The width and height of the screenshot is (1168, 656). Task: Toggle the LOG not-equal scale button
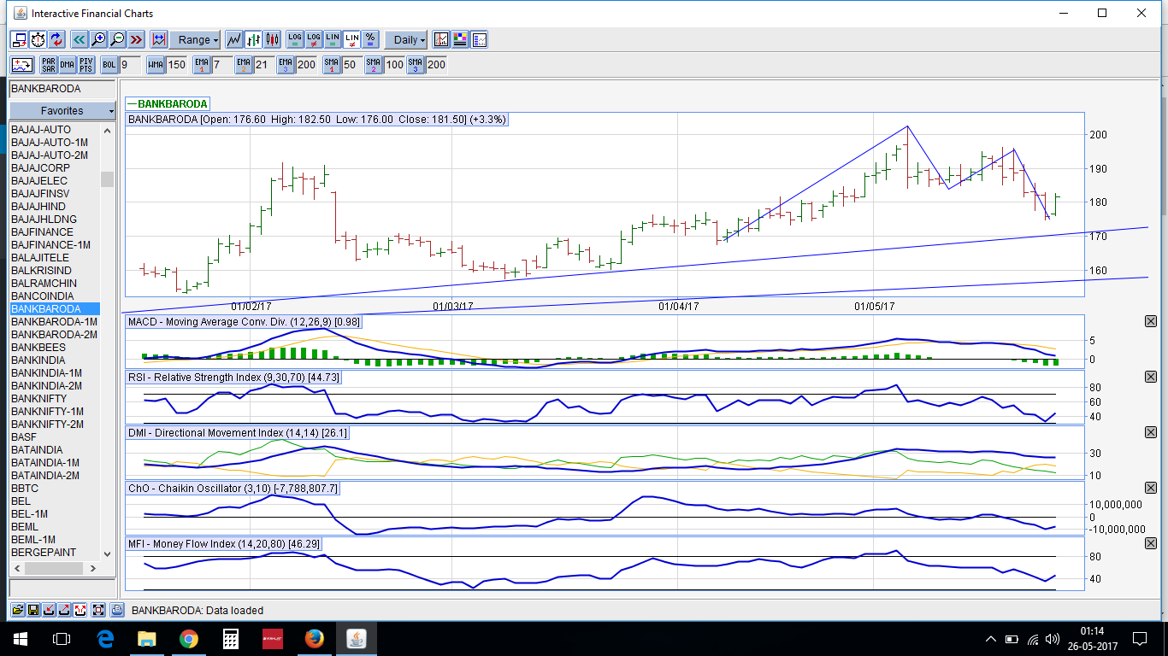[314, 39]
